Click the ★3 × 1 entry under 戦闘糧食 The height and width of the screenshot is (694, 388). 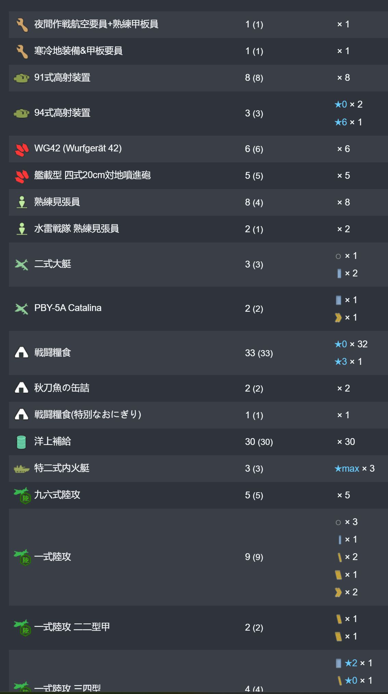click(x=348, y=361)
